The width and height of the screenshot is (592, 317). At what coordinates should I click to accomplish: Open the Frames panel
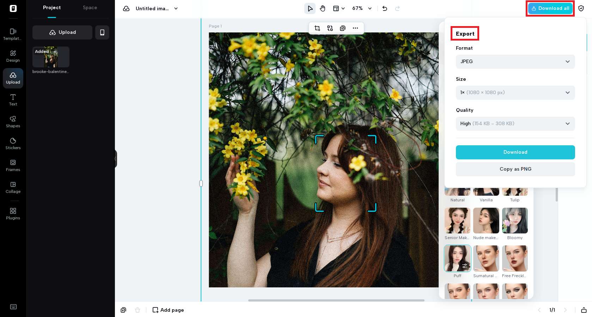(13, 165)
